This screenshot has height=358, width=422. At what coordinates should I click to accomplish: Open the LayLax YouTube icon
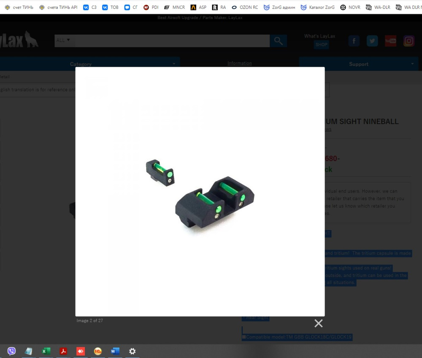coord(390,41)
